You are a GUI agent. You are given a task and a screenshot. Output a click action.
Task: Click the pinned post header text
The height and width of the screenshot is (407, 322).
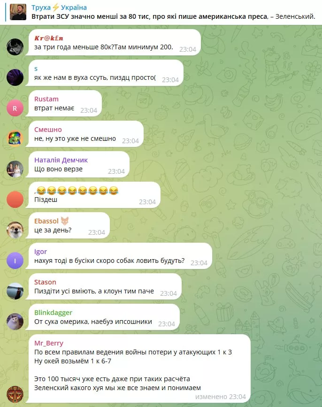tap(173, 16)
